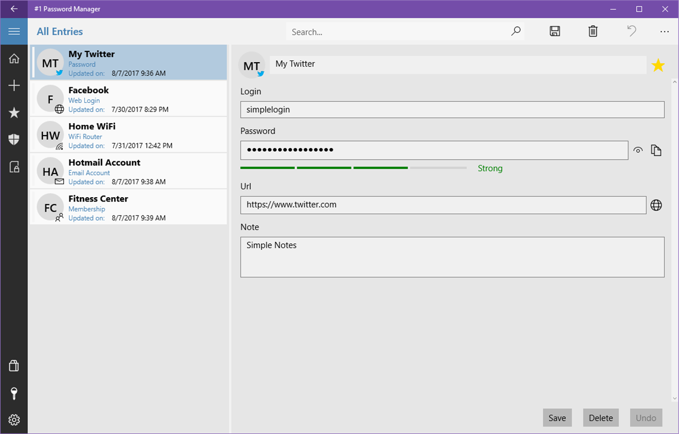Open the shield security icon in the sidebar

pos(14,140)
